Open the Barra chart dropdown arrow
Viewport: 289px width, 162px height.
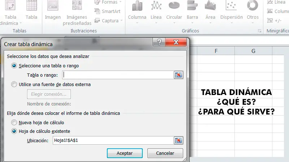coord(192,23)
